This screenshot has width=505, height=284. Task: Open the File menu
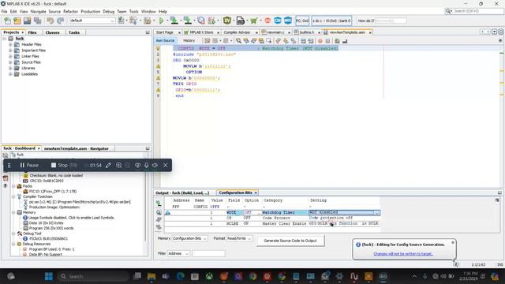click(4, 11)
